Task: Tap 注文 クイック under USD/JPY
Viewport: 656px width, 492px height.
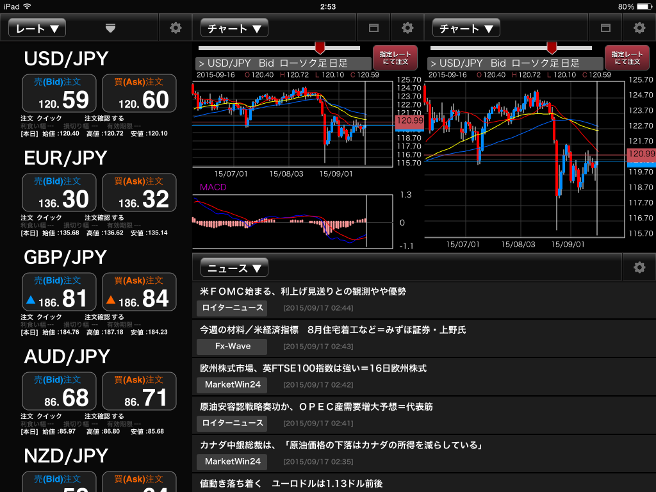Action: (x=41, y=119)
